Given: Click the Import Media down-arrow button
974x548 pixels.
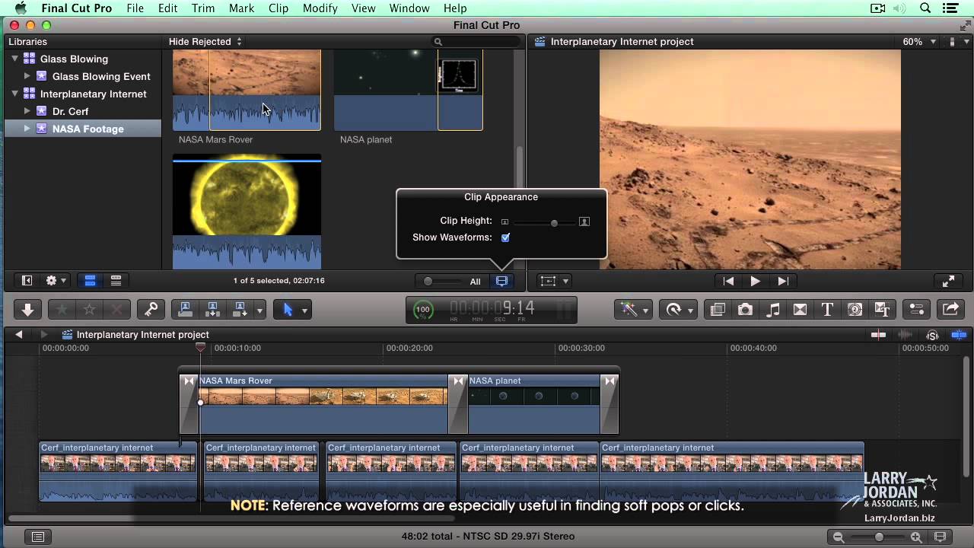Looking at the screenshot, I should tap(27, 310).
